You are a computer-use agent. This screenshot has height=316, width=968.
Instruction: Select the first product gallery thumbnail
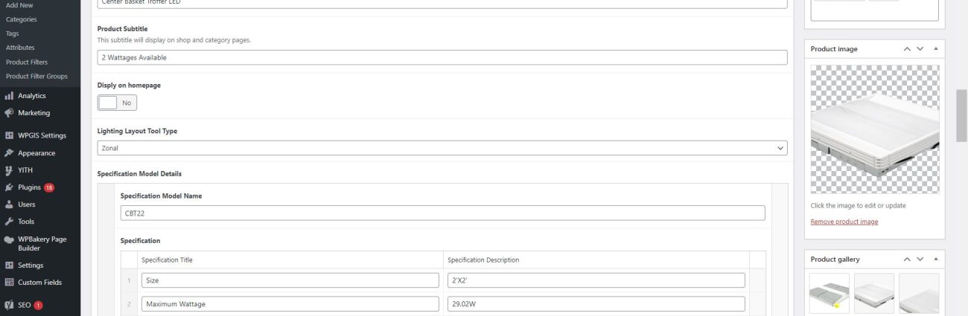click(x=829, y=293)
